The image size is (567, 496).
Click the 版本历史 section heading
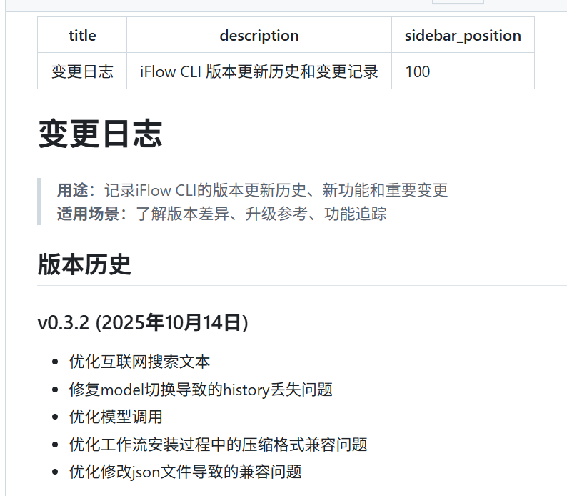(x=84, y=264)
